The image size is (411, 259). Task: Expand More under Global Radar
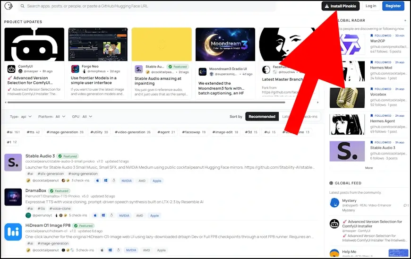point(369,168)
